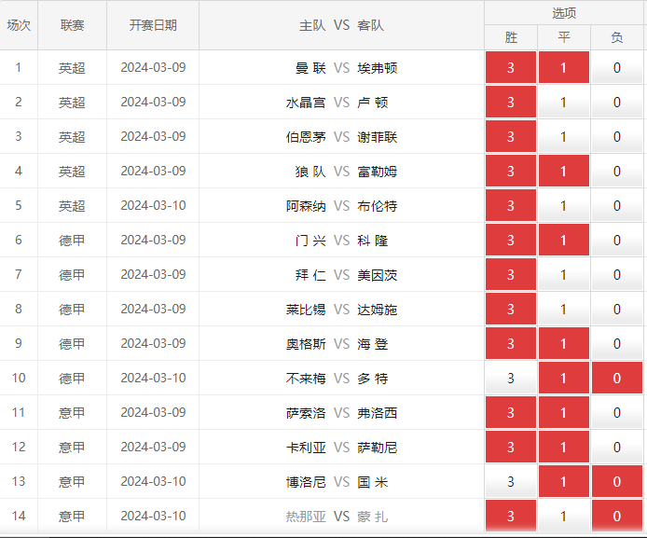
Task: Click the 主队 VS 客队 column header
Action: 341,25
